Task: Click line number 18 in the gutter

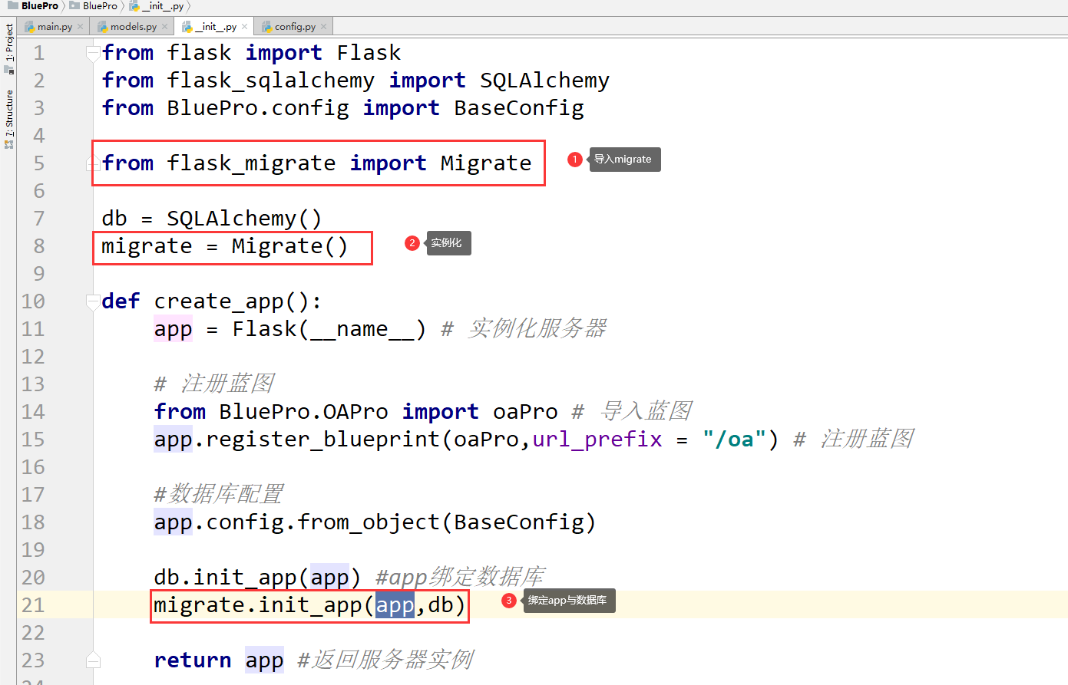Action: [x=33, y=522]
